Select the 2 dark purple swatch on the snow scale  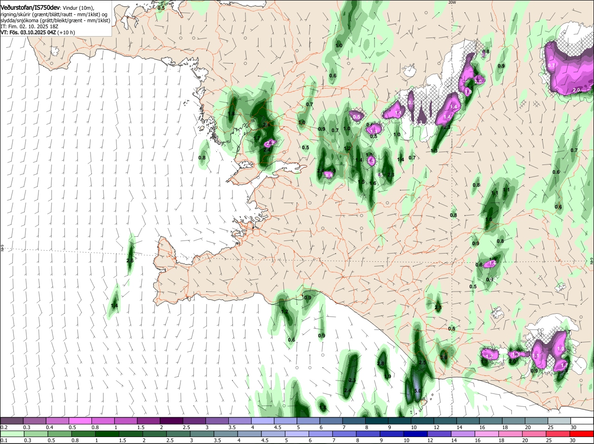(x=171, y=420)
